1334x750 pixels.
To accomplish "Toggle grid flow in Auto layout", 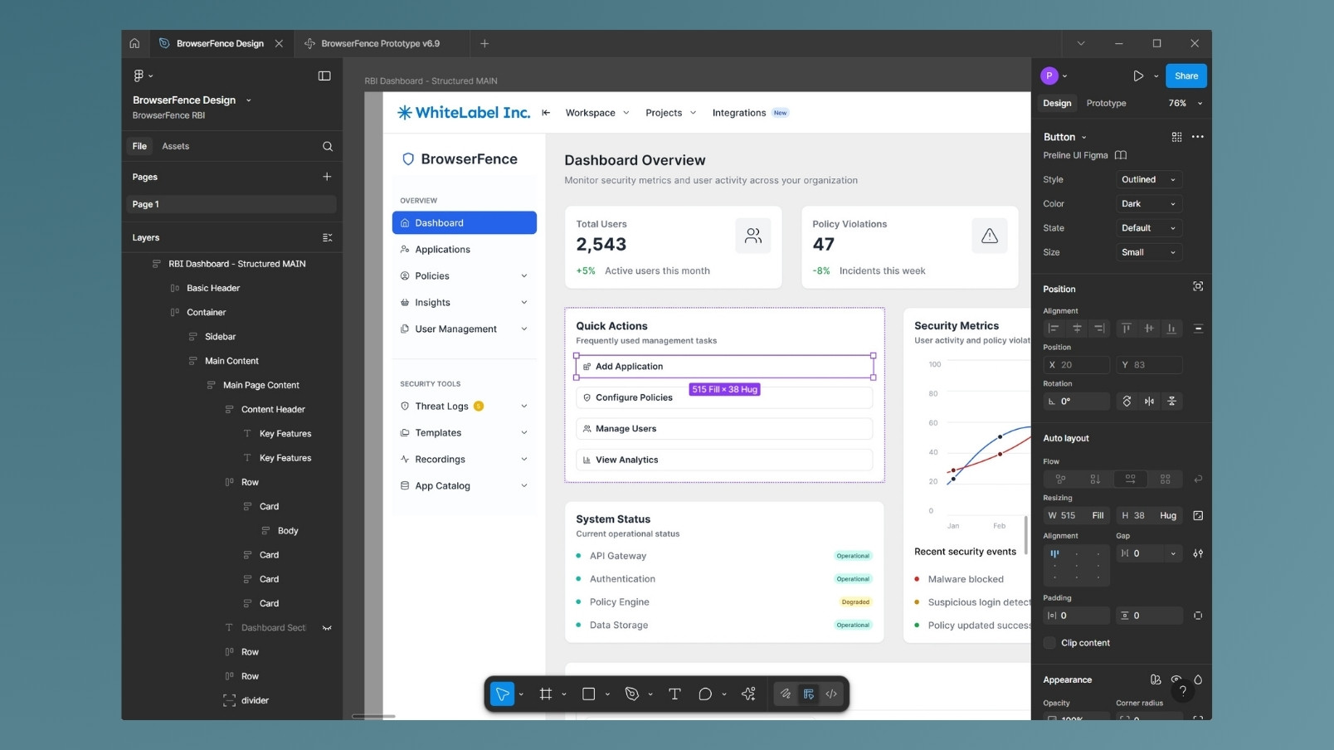I will point(1165,479).
